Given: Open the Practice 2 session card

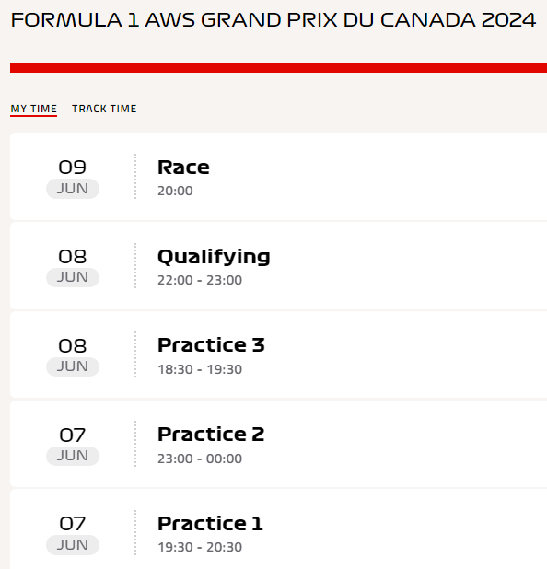Looking at the screenshot, I should click(278, 444).
